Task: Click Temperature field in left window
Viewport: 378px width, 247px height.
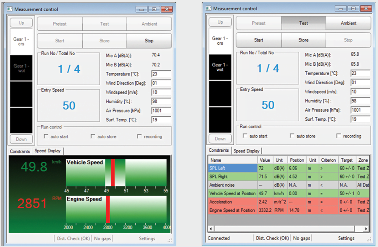Action: click(161, 74)
